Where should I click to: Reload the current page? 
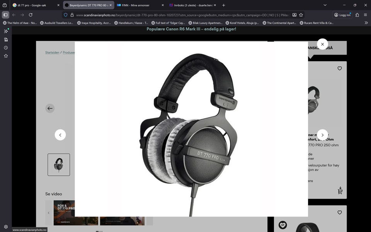tap(31, 15)
